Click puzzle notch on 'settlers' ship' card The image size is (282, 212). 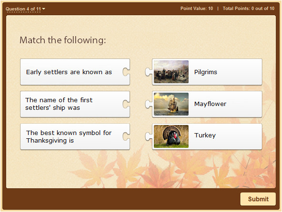click(x=126, y=104)
